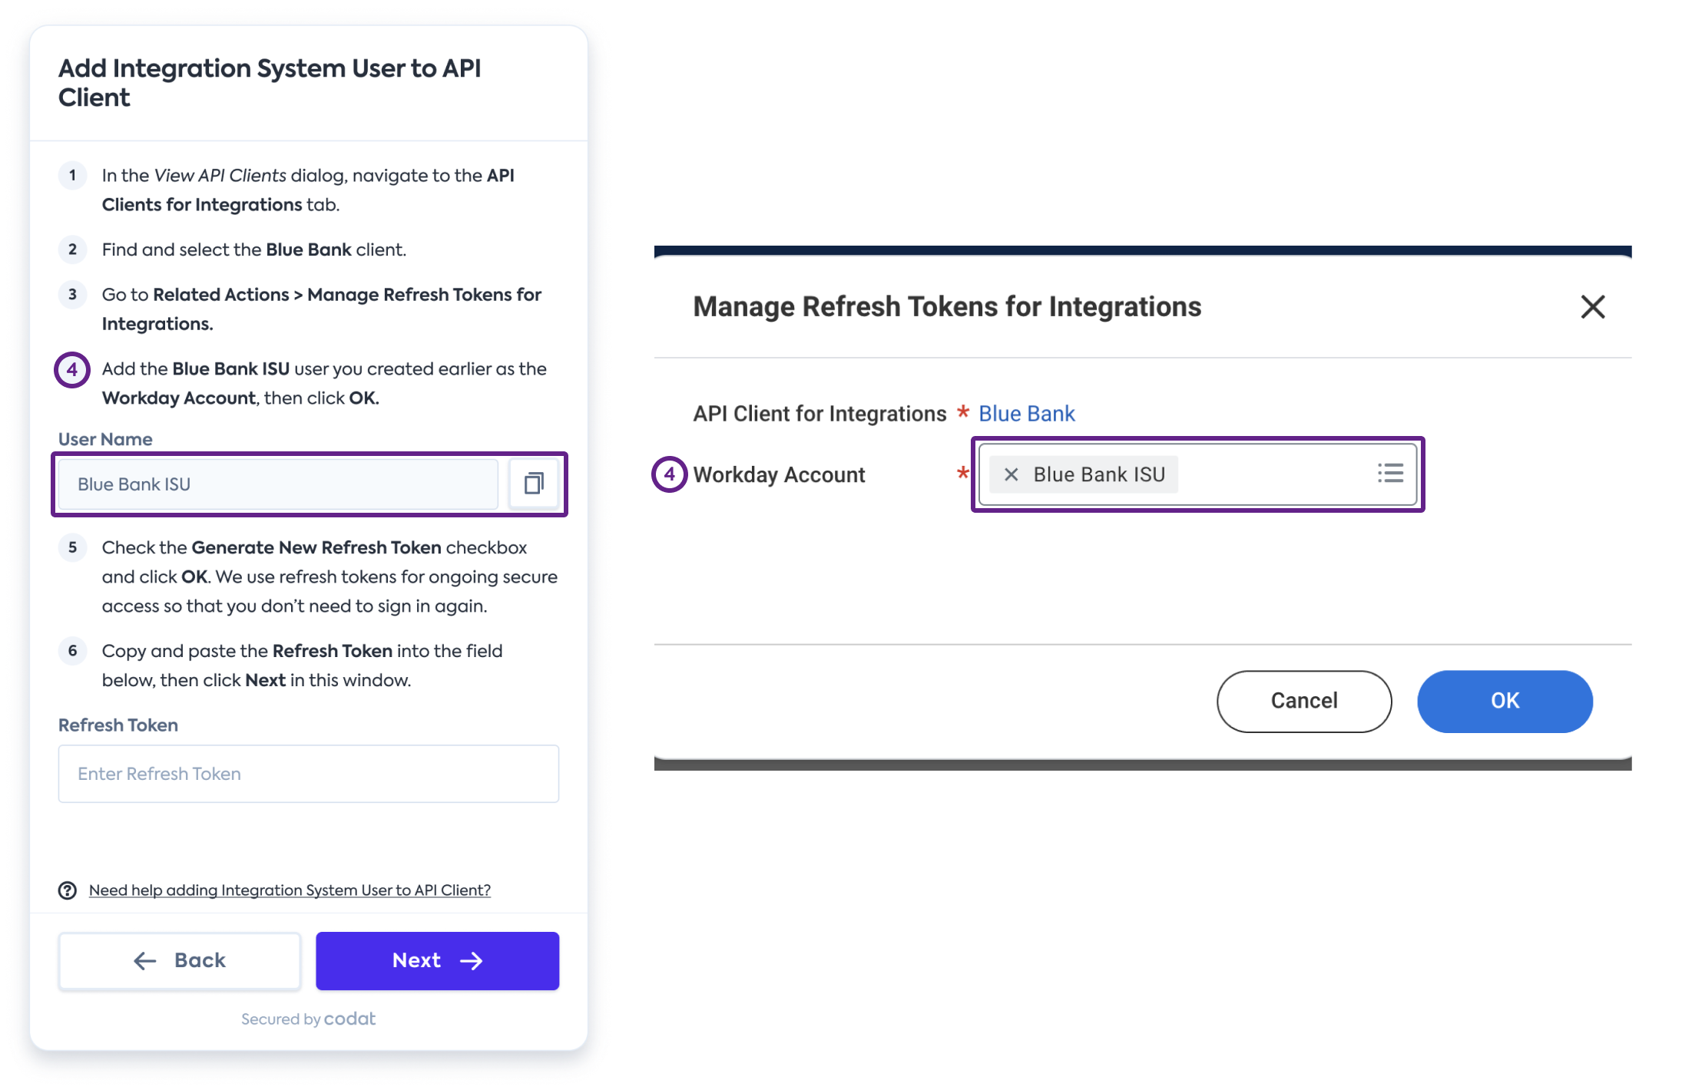The image size is (1682, 1090).
Task: Open the Workday Account prompt list icon
Action: point(1390,474)
